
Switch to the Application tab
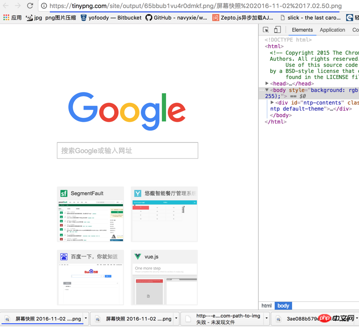tap(332, 30)
